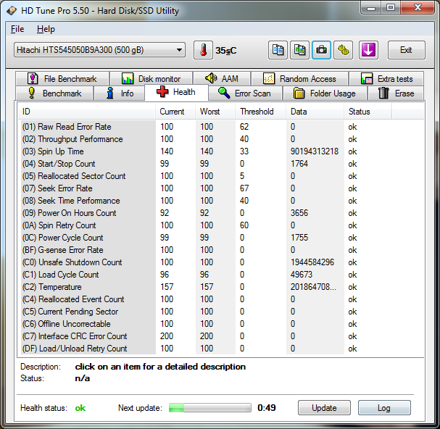The image size is (440, 429).
Task: Switch to the Erase tab
Action: click(x=396, y=93)
